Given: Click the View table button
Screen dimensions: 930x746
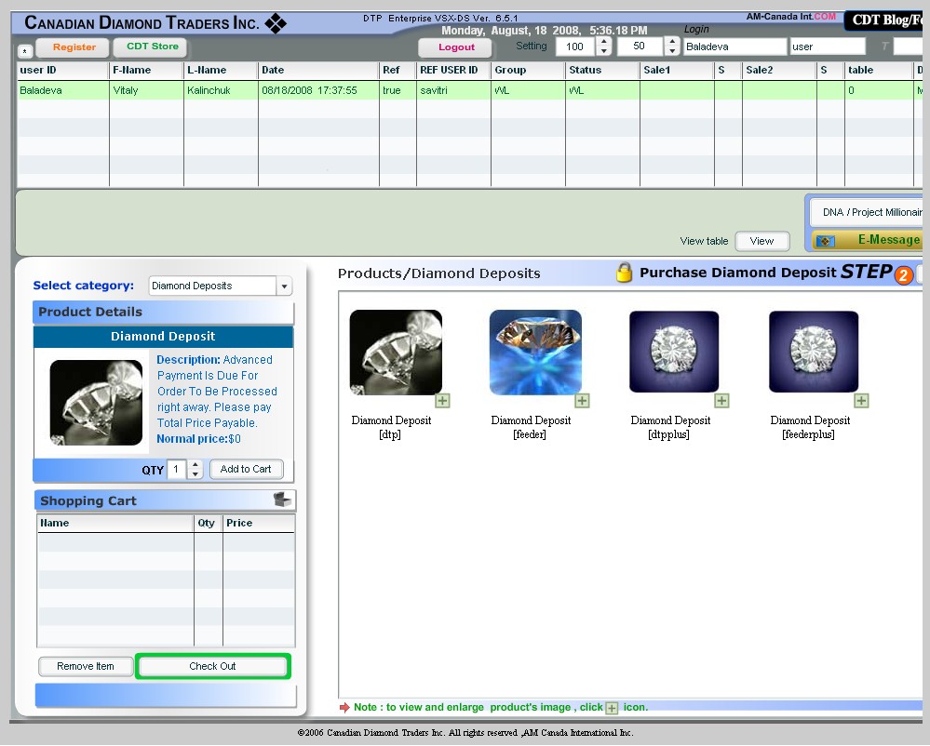Looking at the screenshot, I should (762, 241).
